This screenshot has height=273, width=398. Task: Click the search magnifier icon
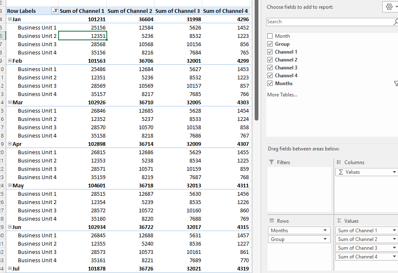point(396,22)
